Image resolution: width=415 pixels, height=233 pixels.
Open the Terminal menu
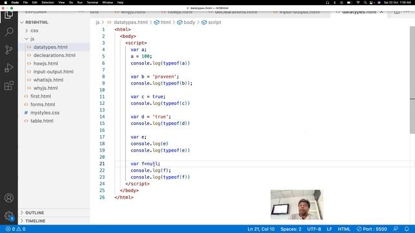(x=92, y=3)
